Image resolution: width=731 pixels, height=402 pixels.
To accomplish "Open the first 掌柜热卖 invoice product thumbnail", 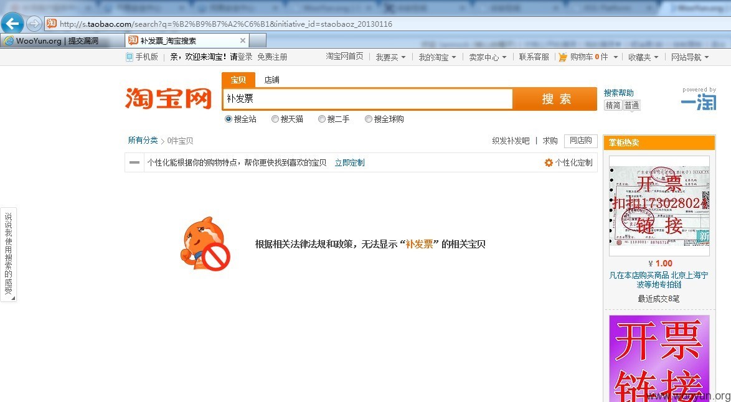I will click(x=659, y=205).
